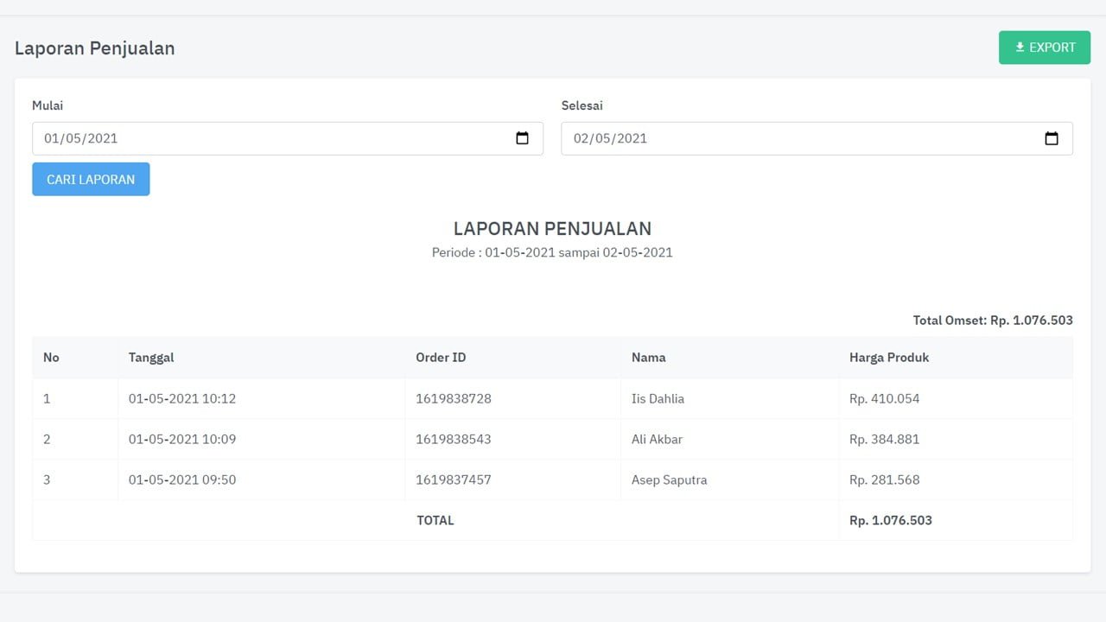1106x622 pixels.
Task: Click customer name Asep Saputra
Action: (669, 480)
